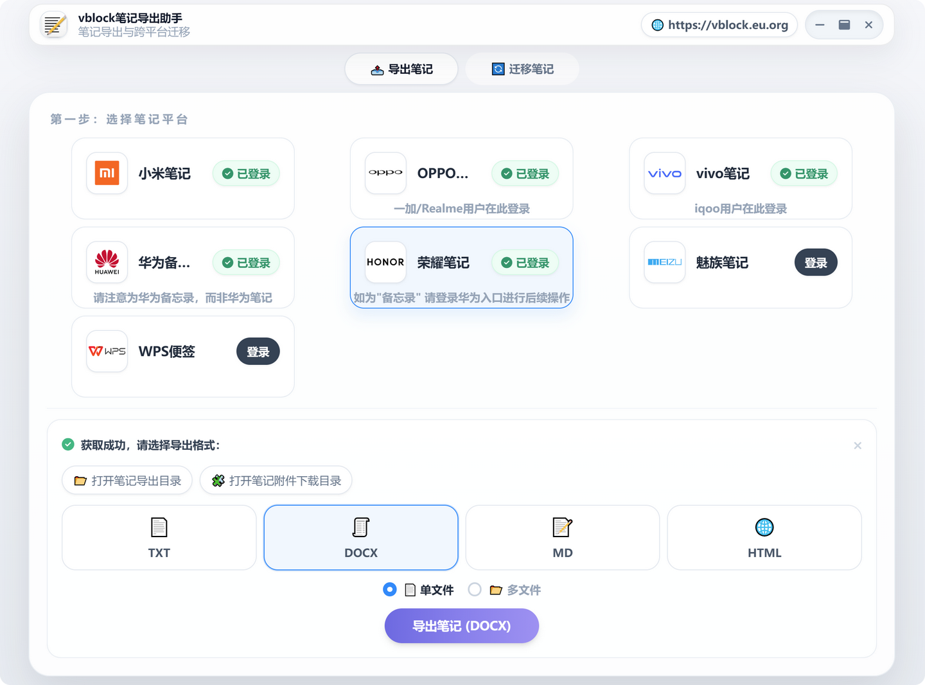Click the 导出笔记 (DOCX) button

click(462, 626)
